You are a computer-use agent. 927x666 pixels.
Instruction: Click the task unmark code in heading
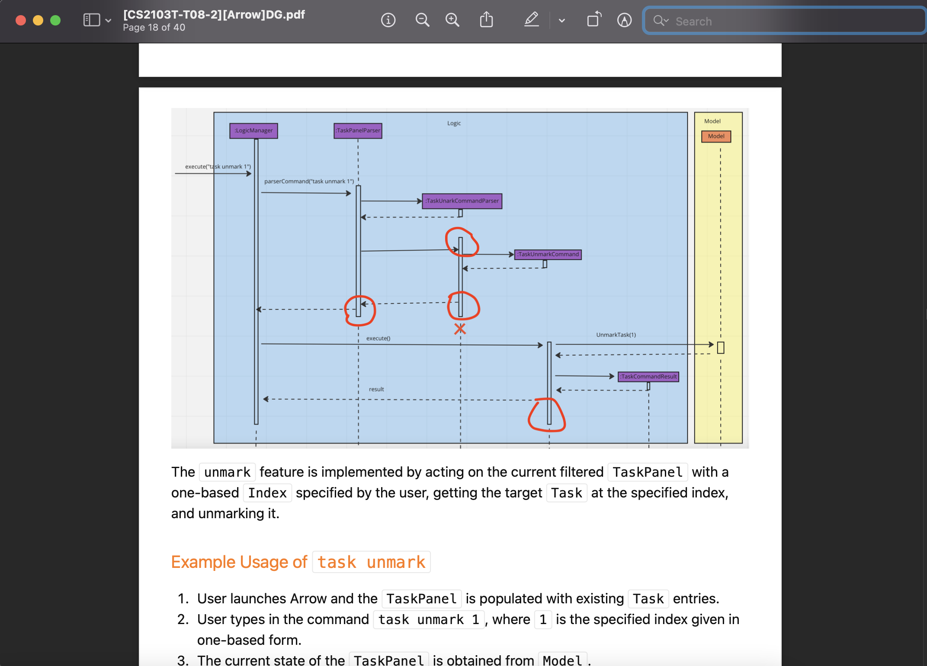pos(372,562)
